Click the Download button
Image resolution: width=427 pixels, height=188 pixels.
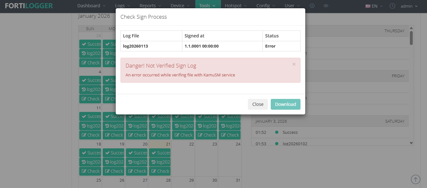(285, 104)
